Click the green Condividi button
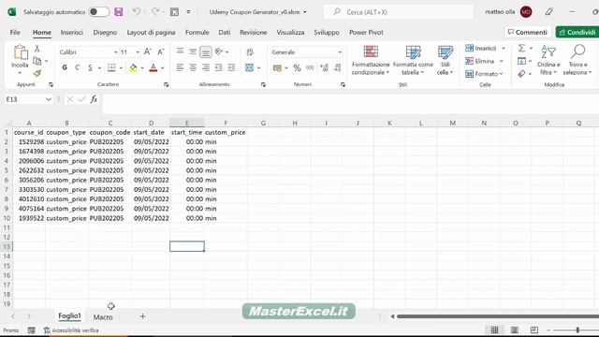 coord(577,32)
